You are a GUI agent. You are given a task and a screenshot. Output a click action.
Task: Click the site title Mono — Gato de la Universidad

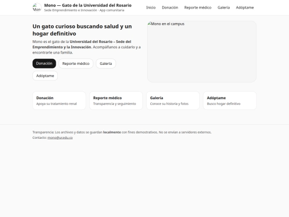[x=88, y=5]
